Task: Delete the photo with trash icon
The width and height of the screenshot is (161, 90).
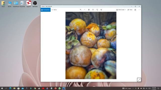Action: click(x=89, y=10)
